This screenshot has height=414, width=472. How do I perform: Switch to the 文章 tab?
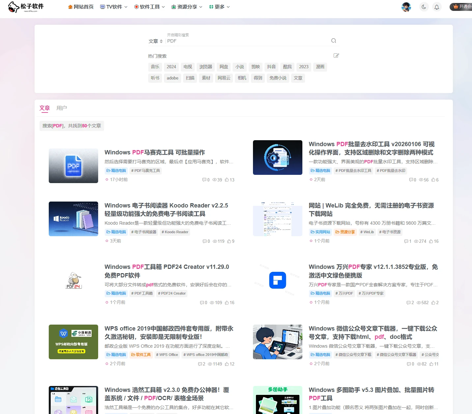tap(44, 108)
